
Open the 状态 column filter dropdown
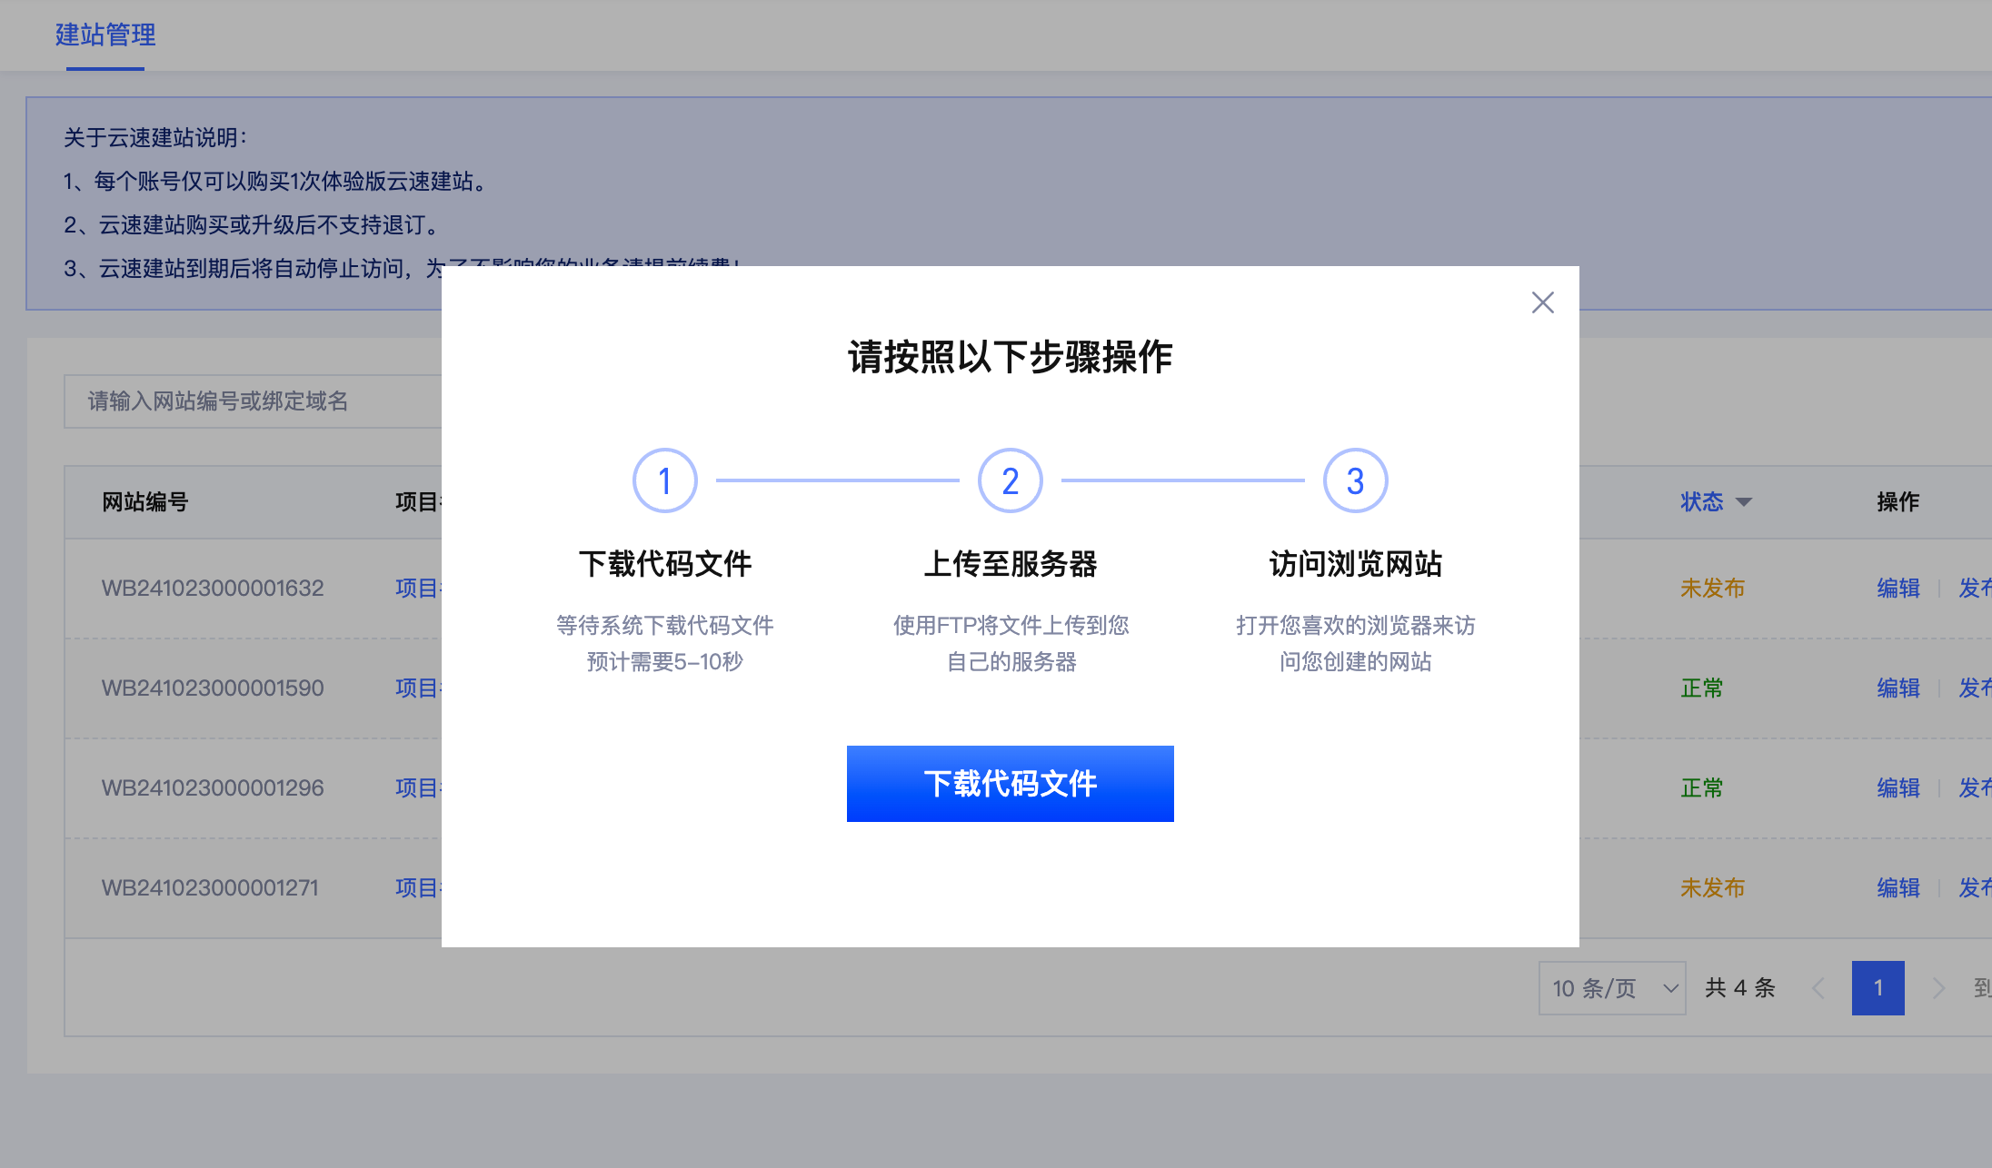tap(1743, 501)
